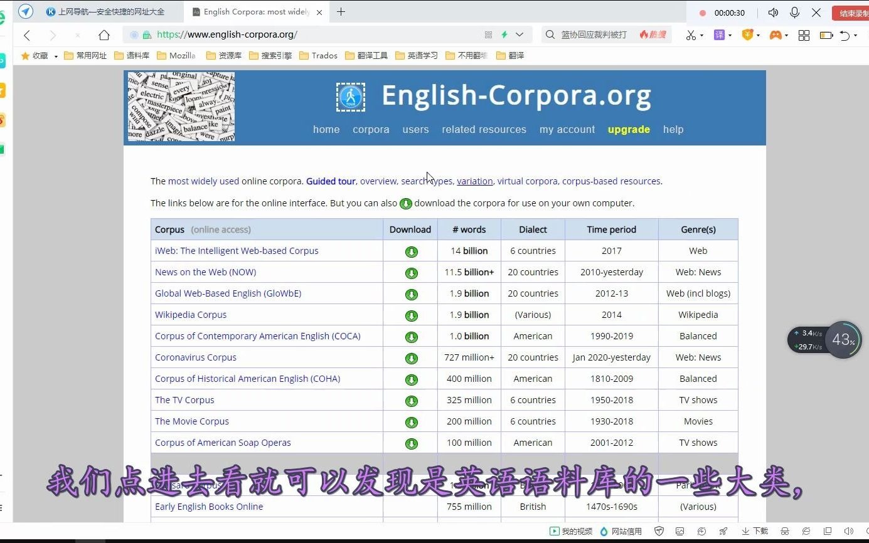Open a new browser tab
This screenshot has width=869, height=543.
pos(341,12)
